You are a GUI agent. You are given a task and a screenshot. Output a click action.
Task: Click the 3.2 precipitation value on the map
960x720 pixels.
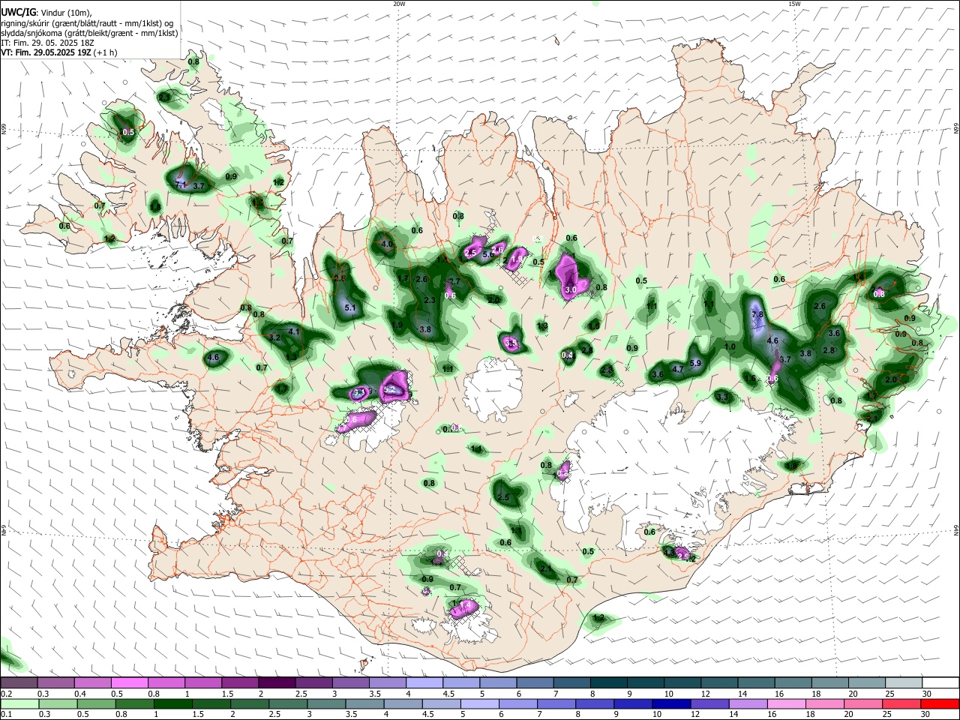(274, 338)
